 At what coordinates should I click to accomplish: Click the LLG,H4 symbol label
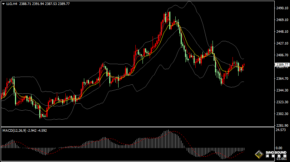(x=12, y=4)
